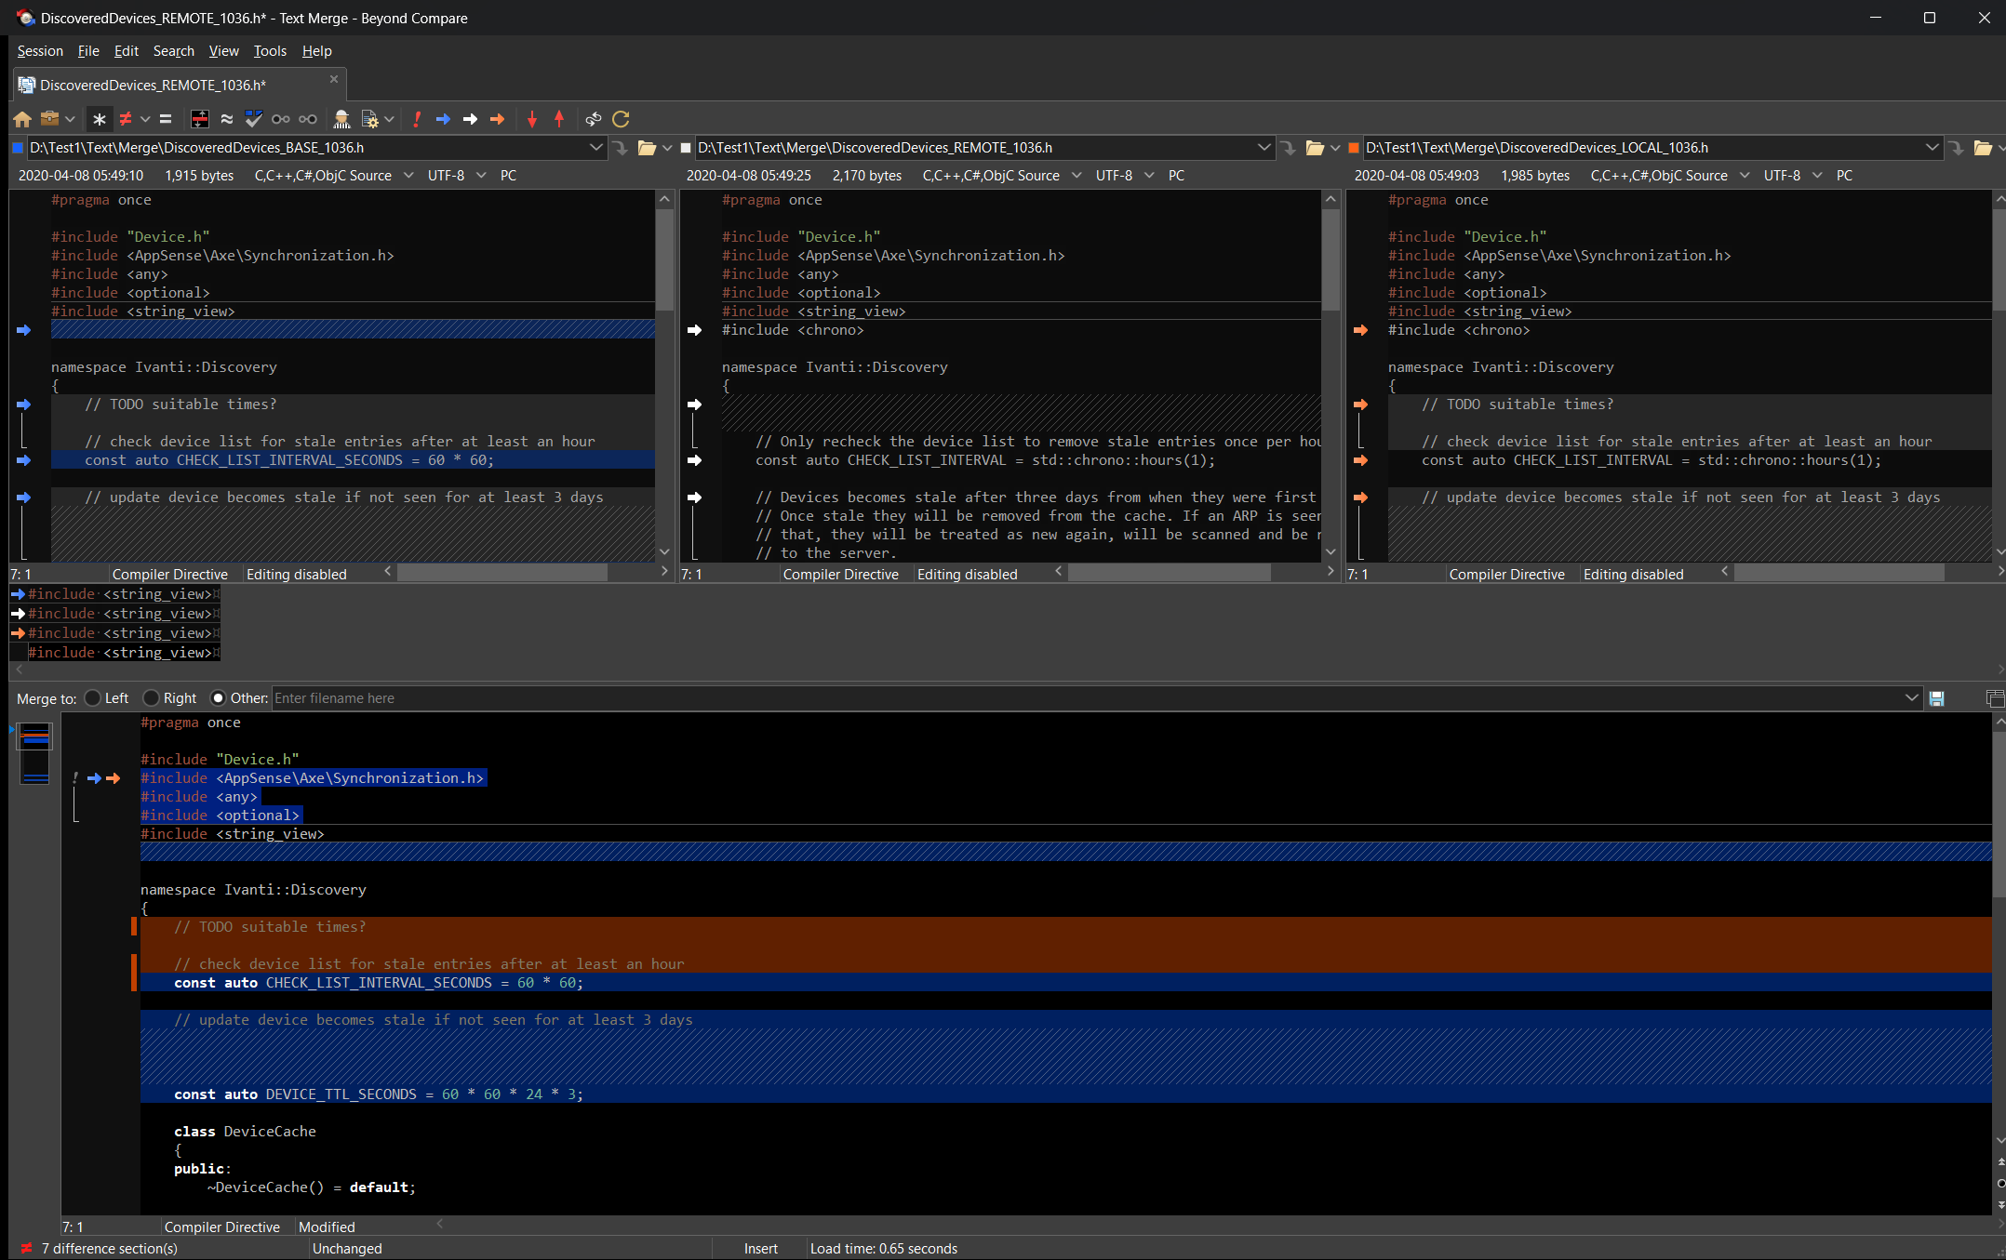Click the blue take-left arrow in output gutter
This screenshot has height=1260, width=2006.
click(x=94, y=778)
